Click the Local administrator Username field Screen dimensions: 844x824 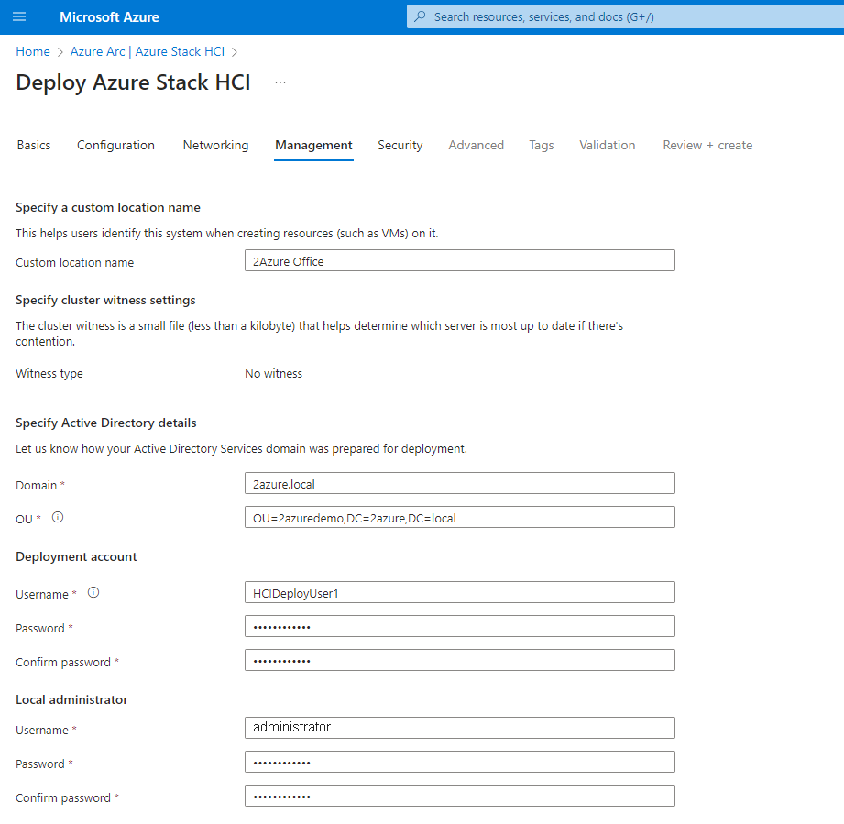point(459,728)
